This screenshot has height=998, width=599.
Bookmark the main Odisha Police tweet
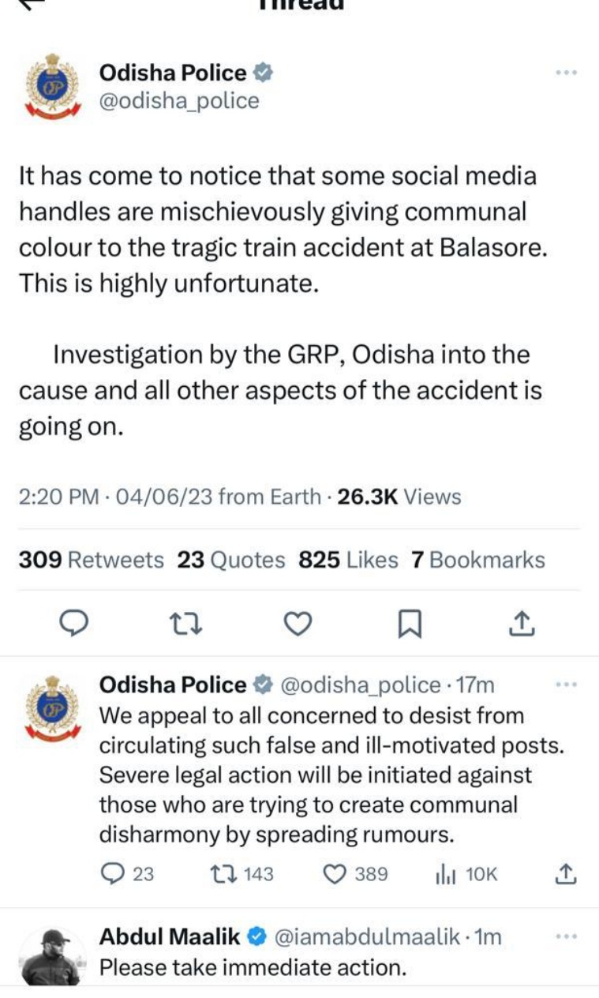pos(409,625)
